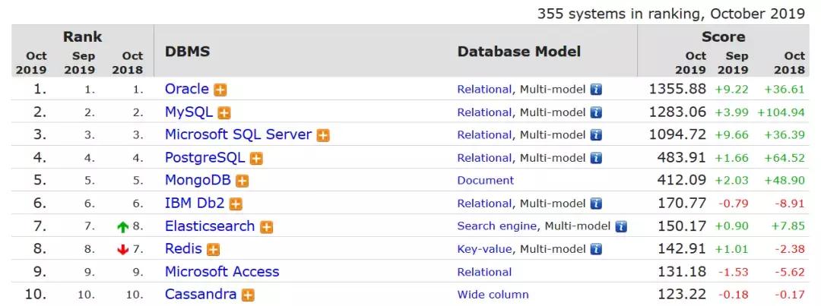
Task: Click Relational link in the Microsoft Access row
Action: click(x=484, y=272)
